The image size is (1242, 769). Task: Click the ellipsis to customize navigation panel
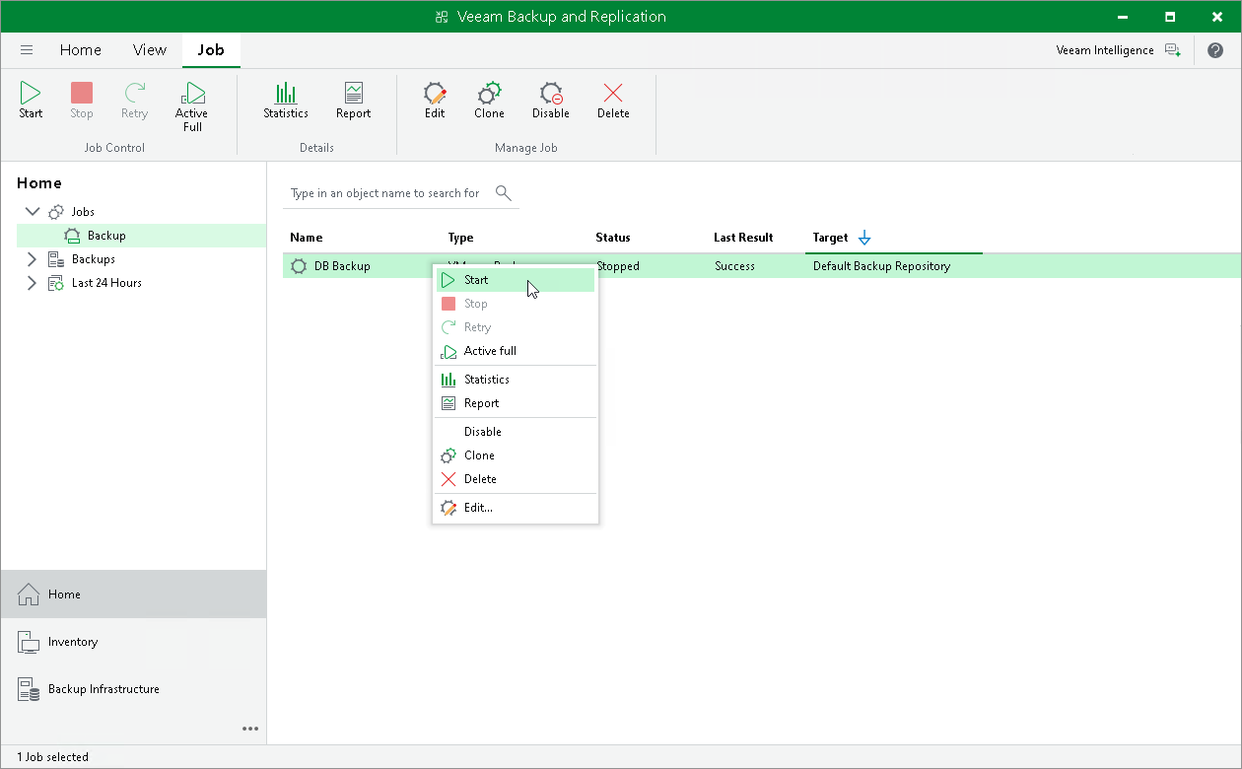250,729
